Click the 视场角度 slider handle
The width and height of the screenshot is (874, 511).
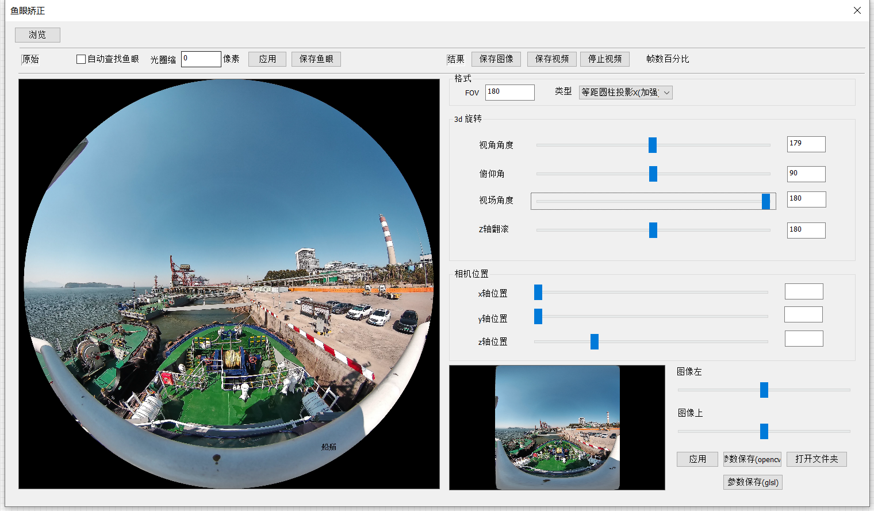(x=766, y=201)
